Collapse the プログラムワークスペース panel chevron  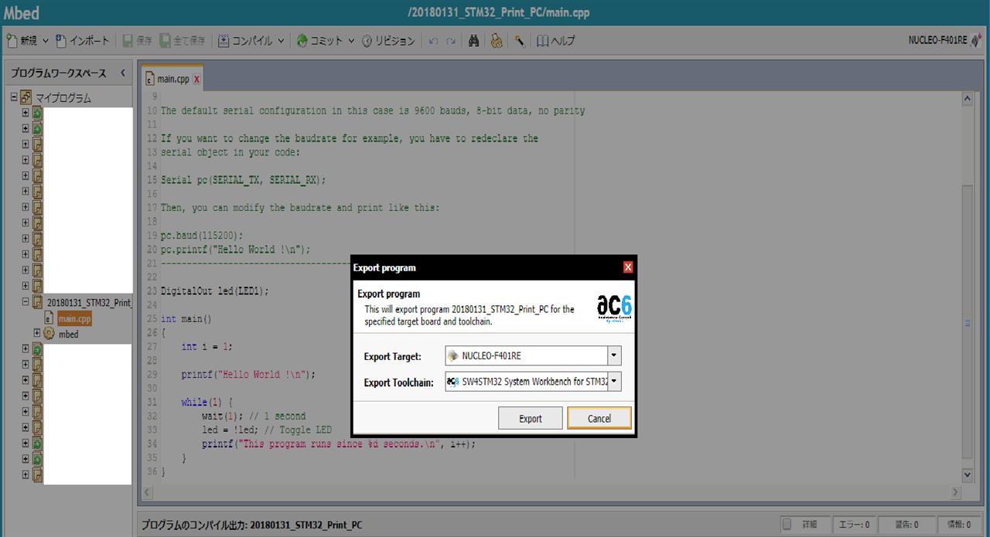click(x=122, y=73)
